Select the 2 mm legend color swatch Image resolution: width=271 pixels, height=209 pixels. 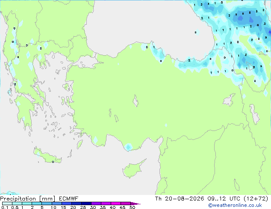(37, 203)
